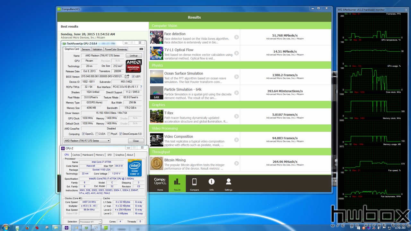Open the Home icon in CompuBench bottom bar
This screenshot has height=231, width=411.
click(160, 184)
